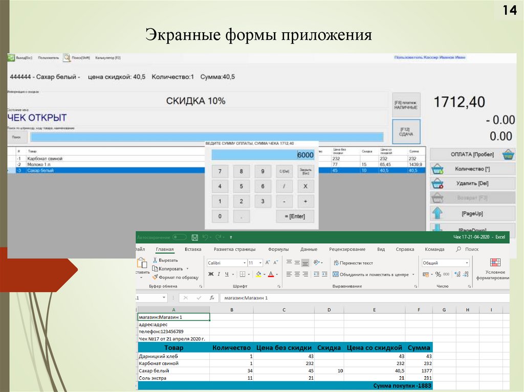Open the Customize Quick Access Toolbar arrow

(x=231, y=238)
